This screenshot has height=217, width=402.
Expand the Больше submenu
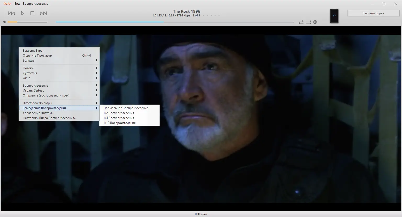point(59,61)
